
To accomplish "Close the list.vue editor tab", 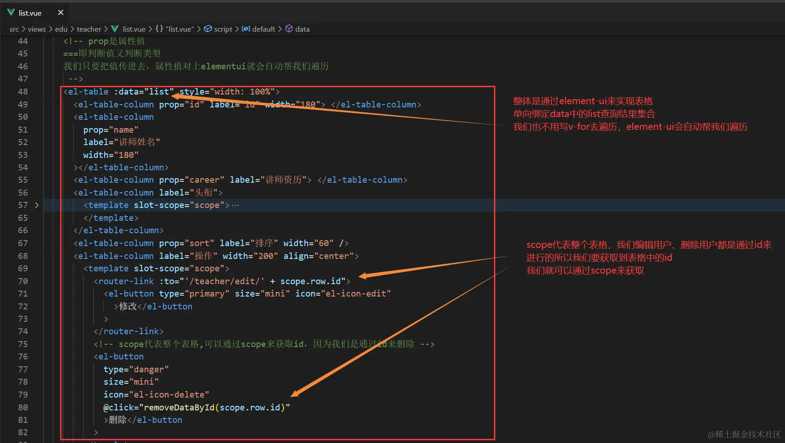I will click(61, 13).
